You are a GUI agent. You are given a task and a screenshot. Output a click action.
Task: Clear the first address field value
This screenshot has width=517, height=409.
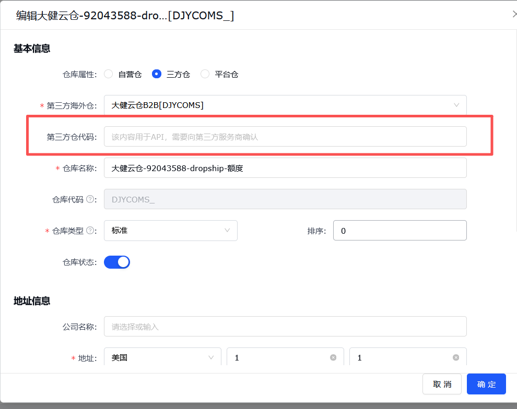(333, 357)
